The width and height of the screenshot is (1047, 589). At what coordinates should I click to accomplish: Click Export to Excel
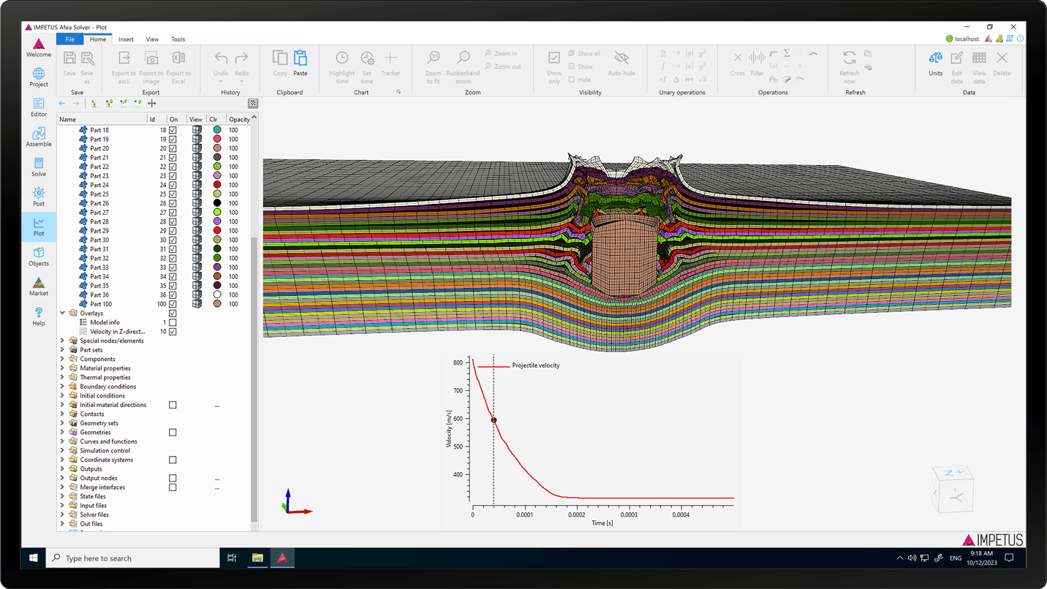coord(178,66)
